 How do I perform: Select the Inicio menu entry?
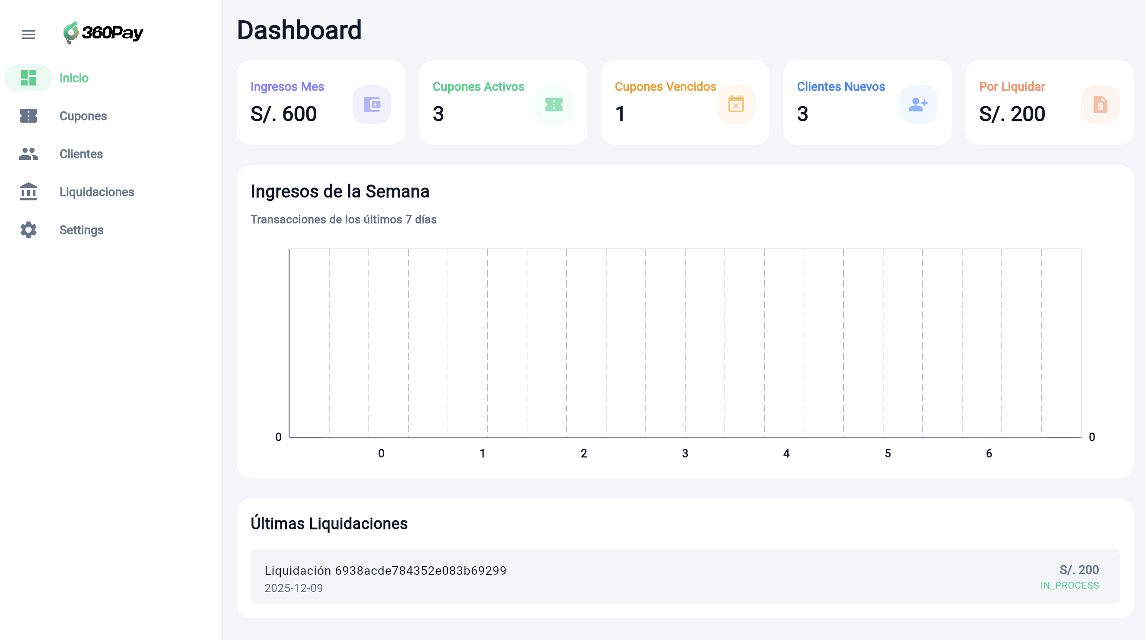click(74, 78)
